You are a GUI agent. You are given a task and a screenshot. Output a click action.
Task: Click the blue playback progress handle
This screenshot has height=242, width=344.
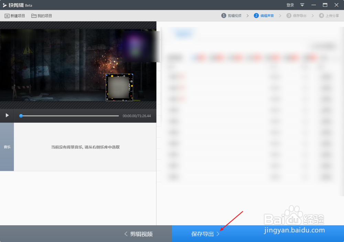click(x=21, y=116)
